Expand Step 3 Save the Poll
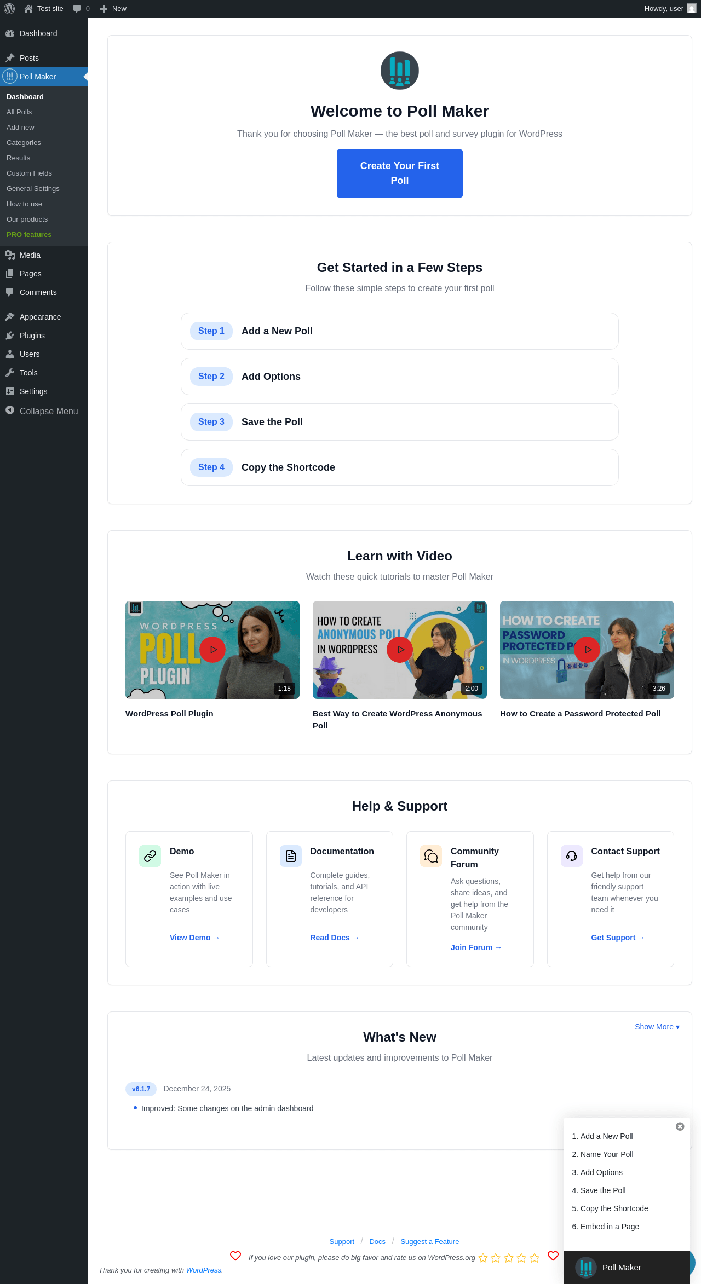 coord(400,422)
